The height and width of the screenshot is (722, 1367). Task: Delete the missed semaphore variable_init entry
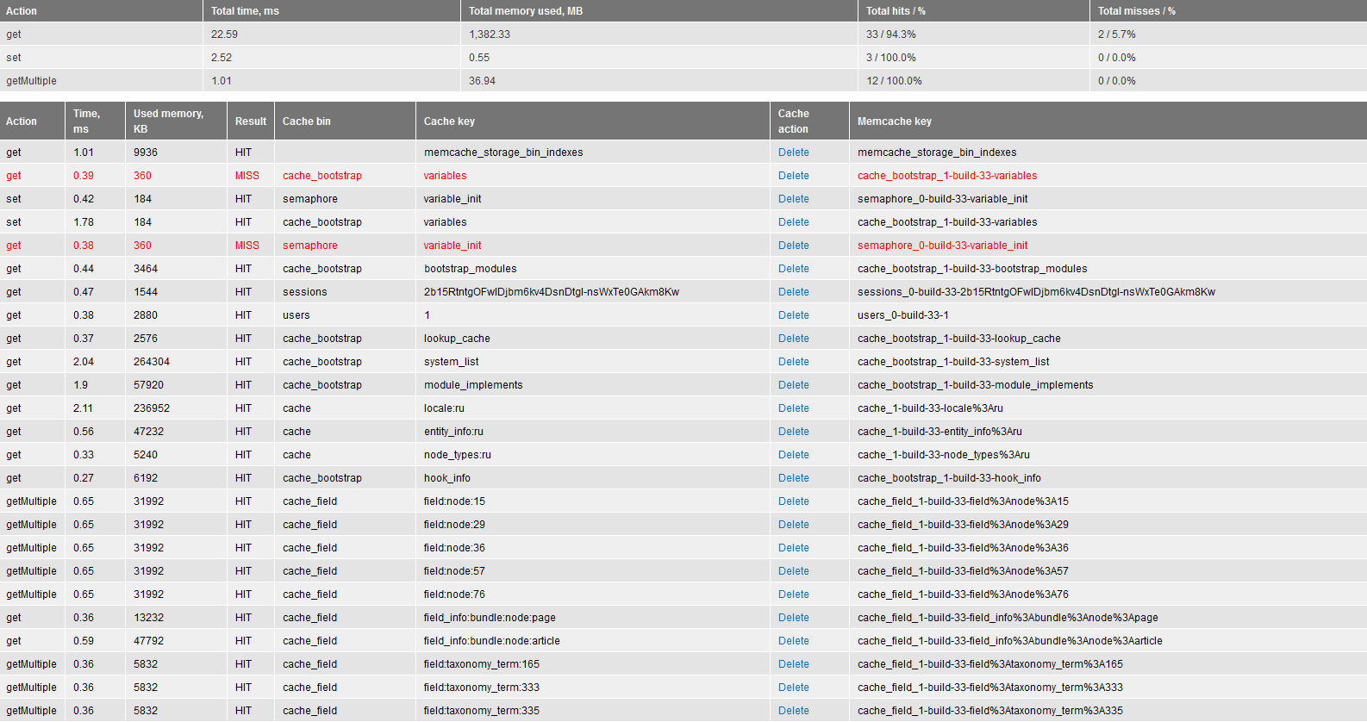(x=793, y=246)
